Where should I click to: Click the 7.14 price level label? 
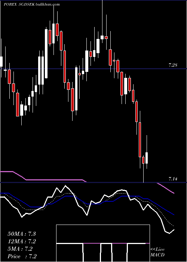(x=173, y=179)
